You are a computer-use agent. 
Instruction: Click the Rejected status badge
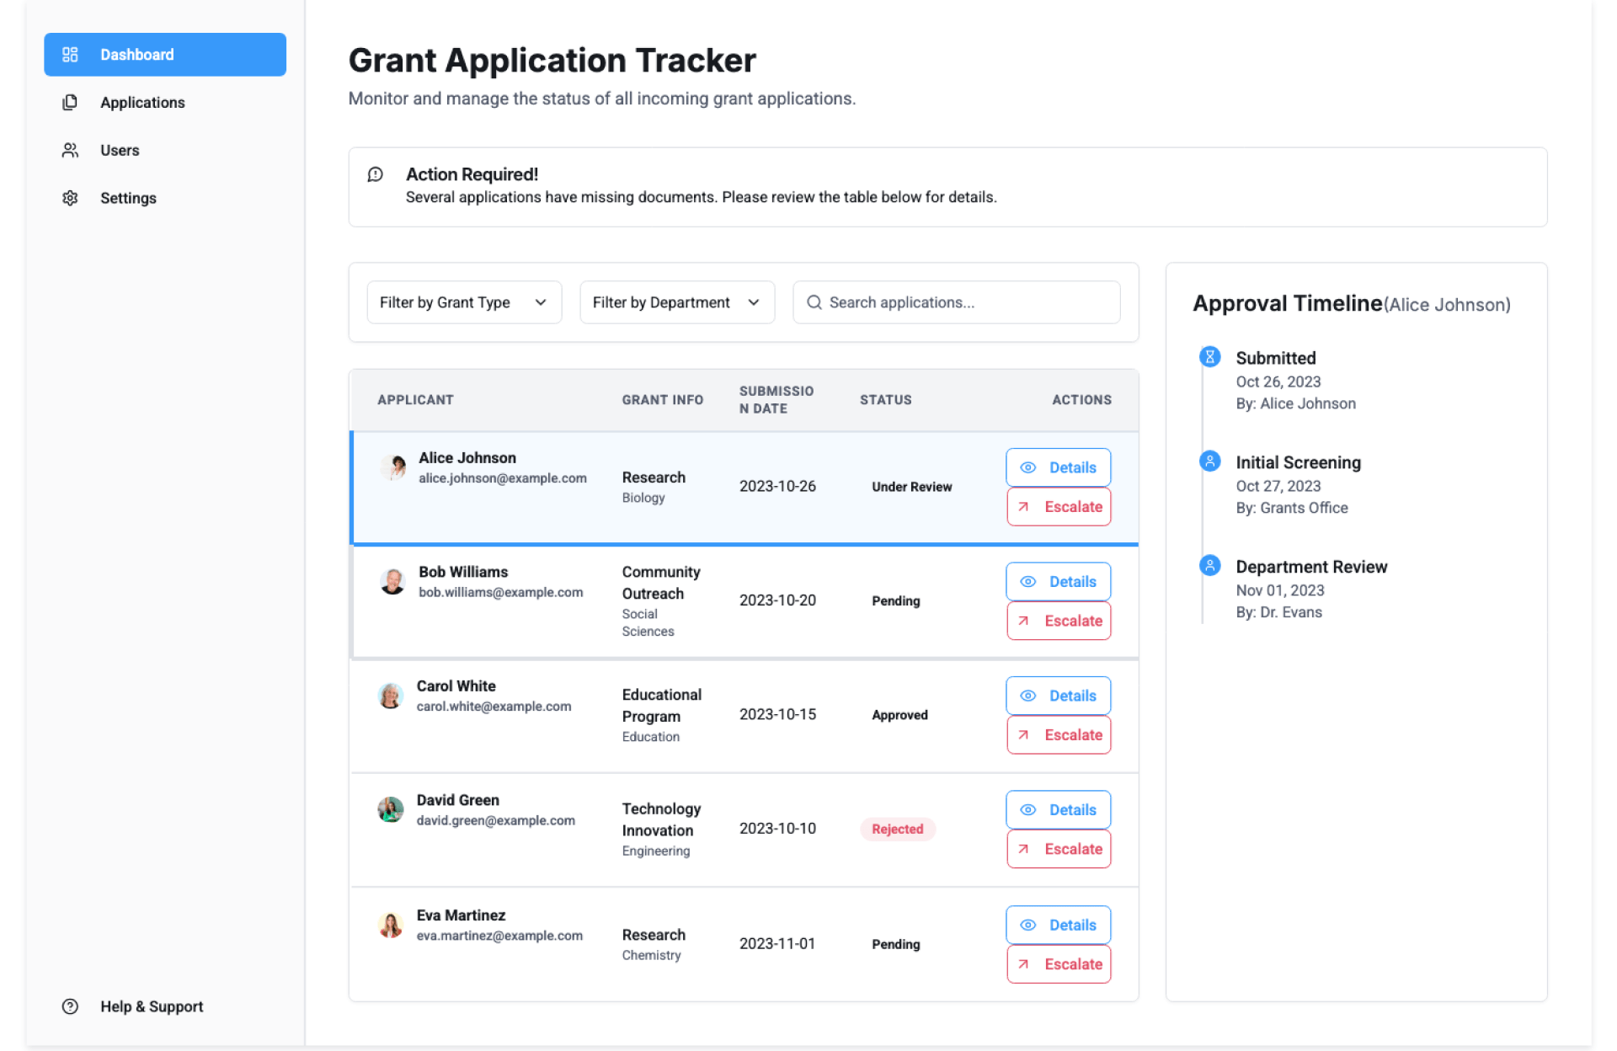[897, 829]
